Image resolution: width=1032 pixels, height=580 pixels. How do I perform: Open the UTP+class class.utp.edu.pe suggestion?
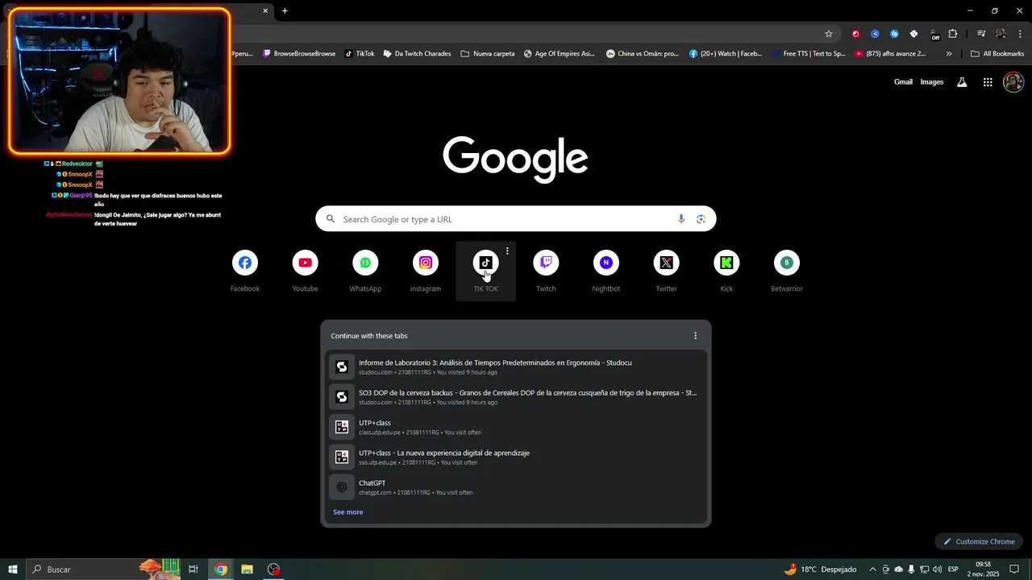[516, 427]
